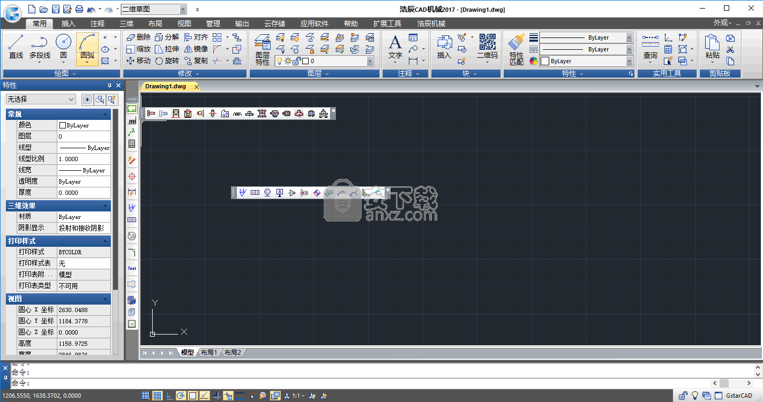Click the Open file folder icon
Image resolution: width=763 pixels, height=402 pixels.
[x=43, y=9]
